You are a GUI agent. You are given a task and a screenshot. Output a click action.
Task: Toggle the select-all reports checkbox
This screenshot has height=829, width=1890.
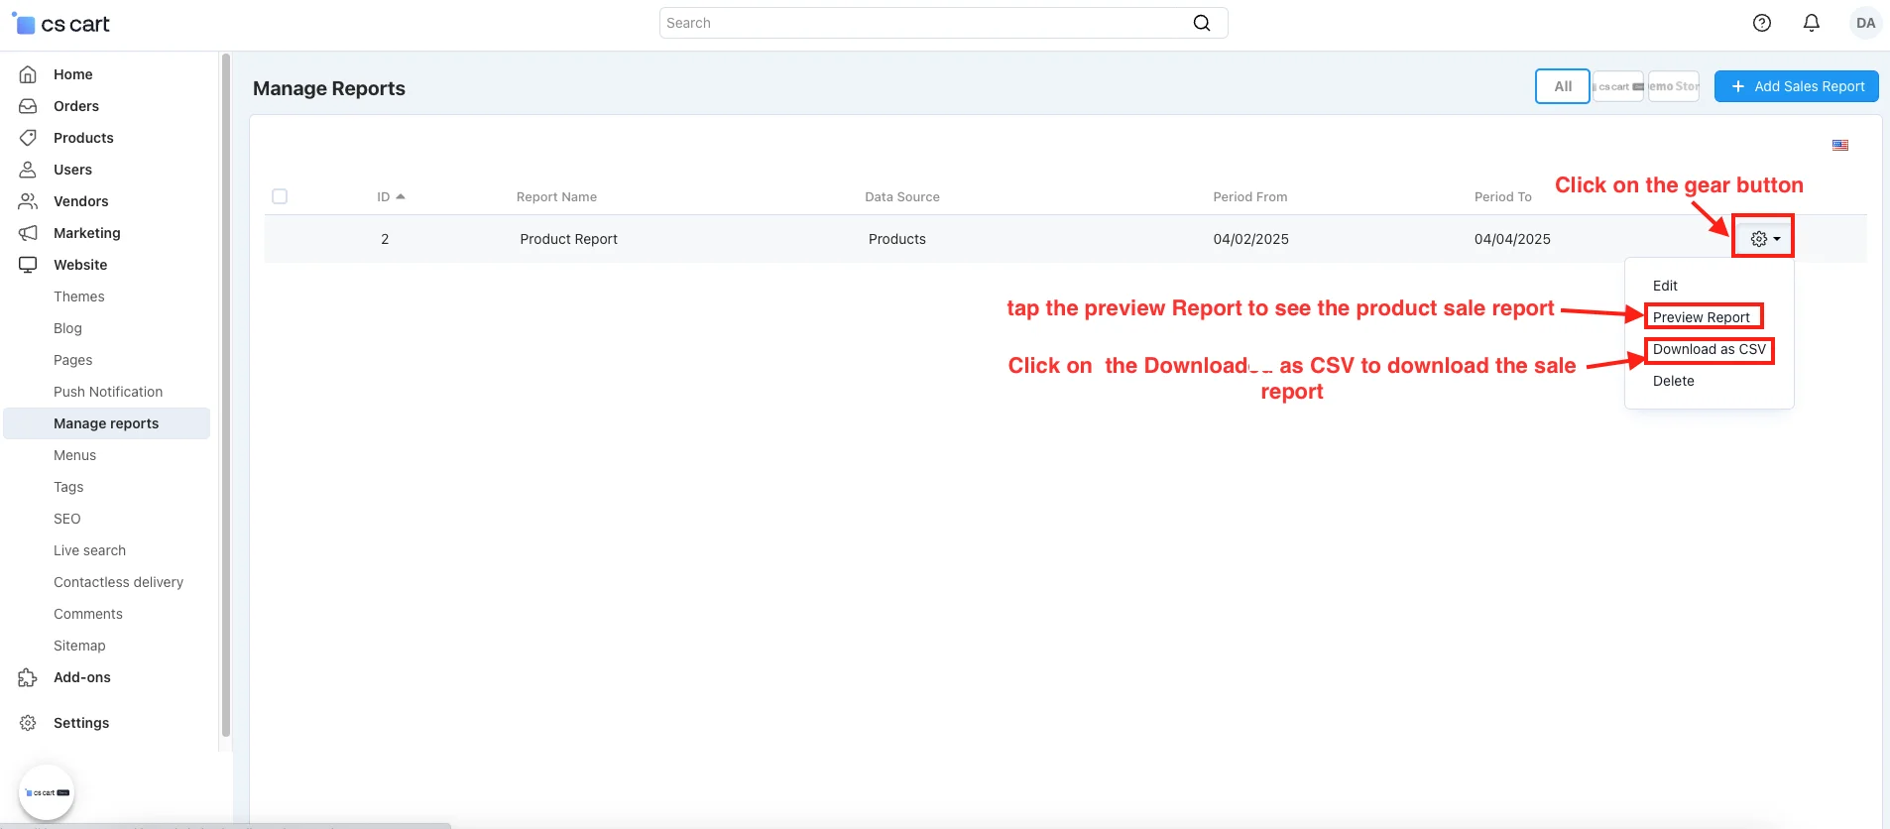tap(280, 196)
